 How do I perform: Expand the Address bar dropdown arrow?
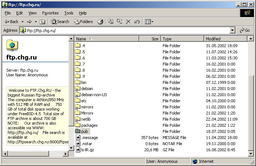pyautogui.click(x=232, y=31)
